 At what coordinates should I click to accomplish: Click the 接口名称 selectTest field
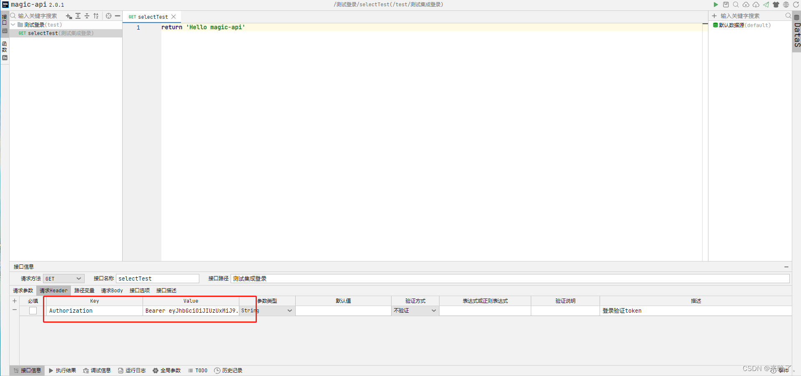158,279
